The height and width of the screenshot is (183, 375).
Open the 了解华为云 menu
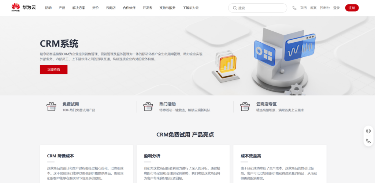pyautogui.click(x=190, y=8)
